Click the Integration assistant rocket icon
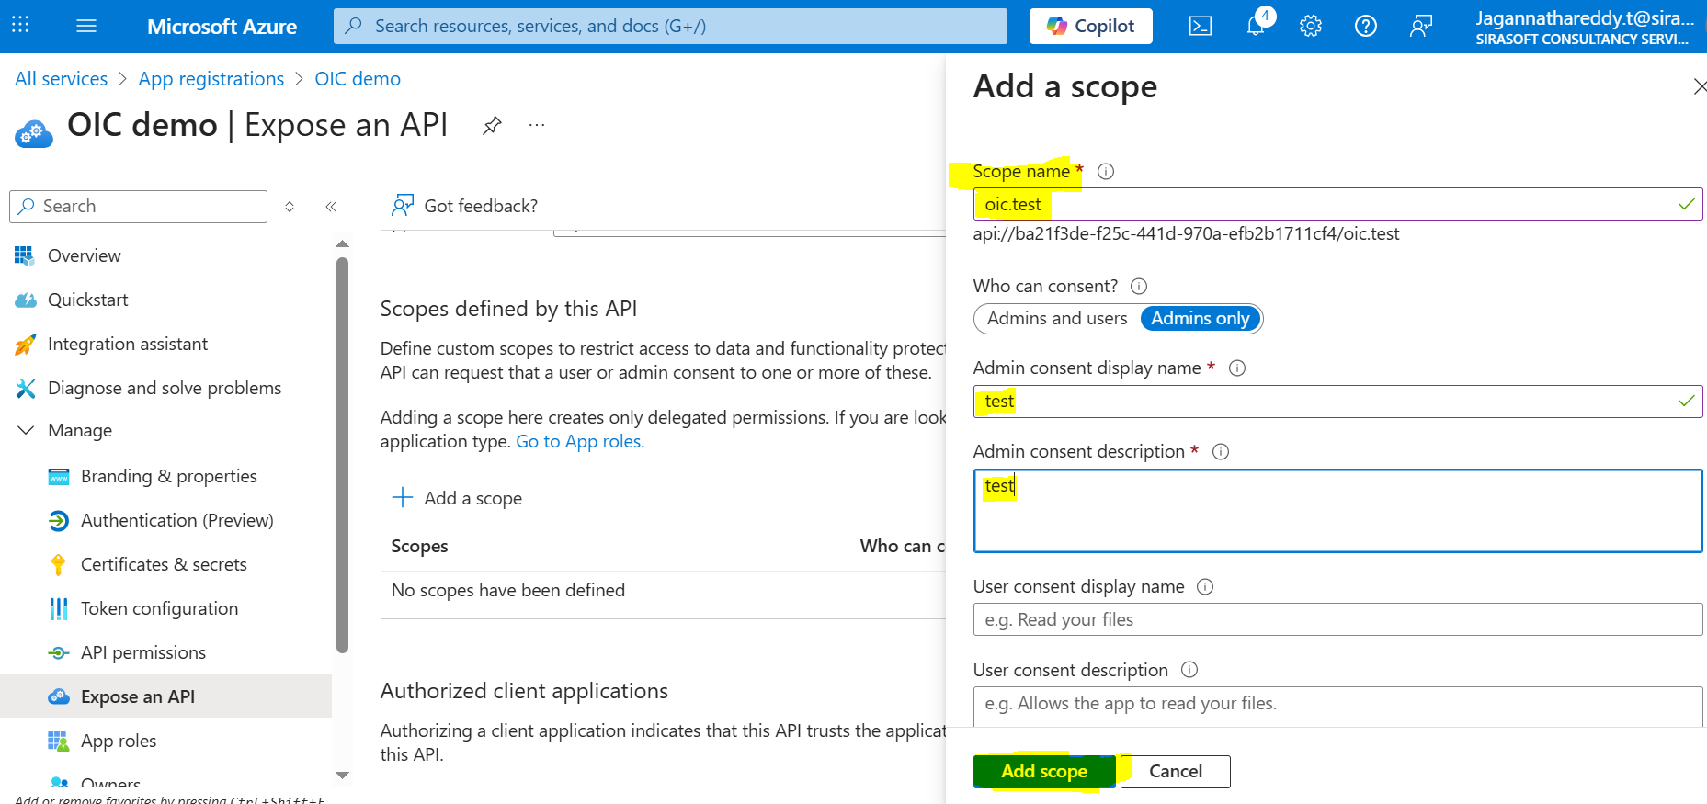1707x804 pixels. point(26,344)
